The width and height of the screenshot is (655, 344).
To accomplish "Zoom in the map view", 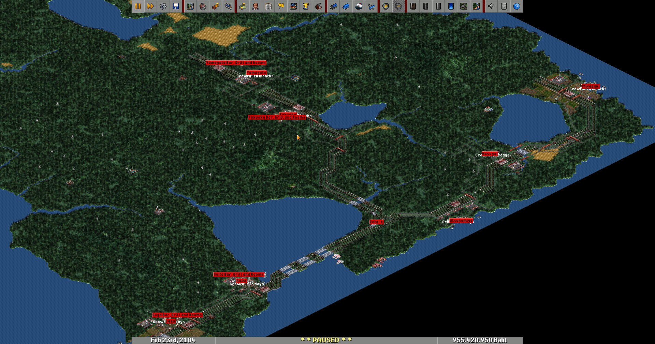I will [386, 6].
